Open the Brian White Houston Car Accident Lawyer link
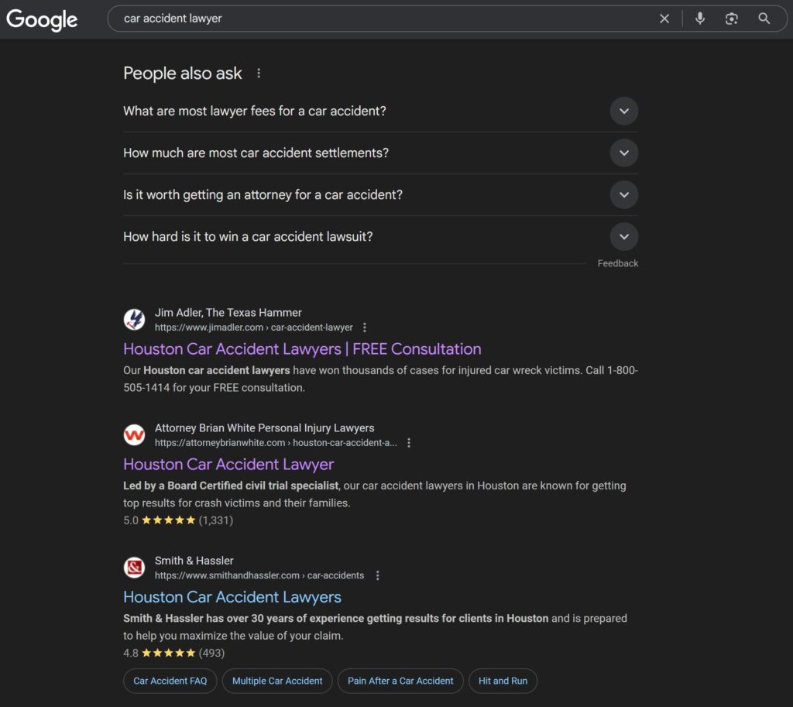 point(228,465)
